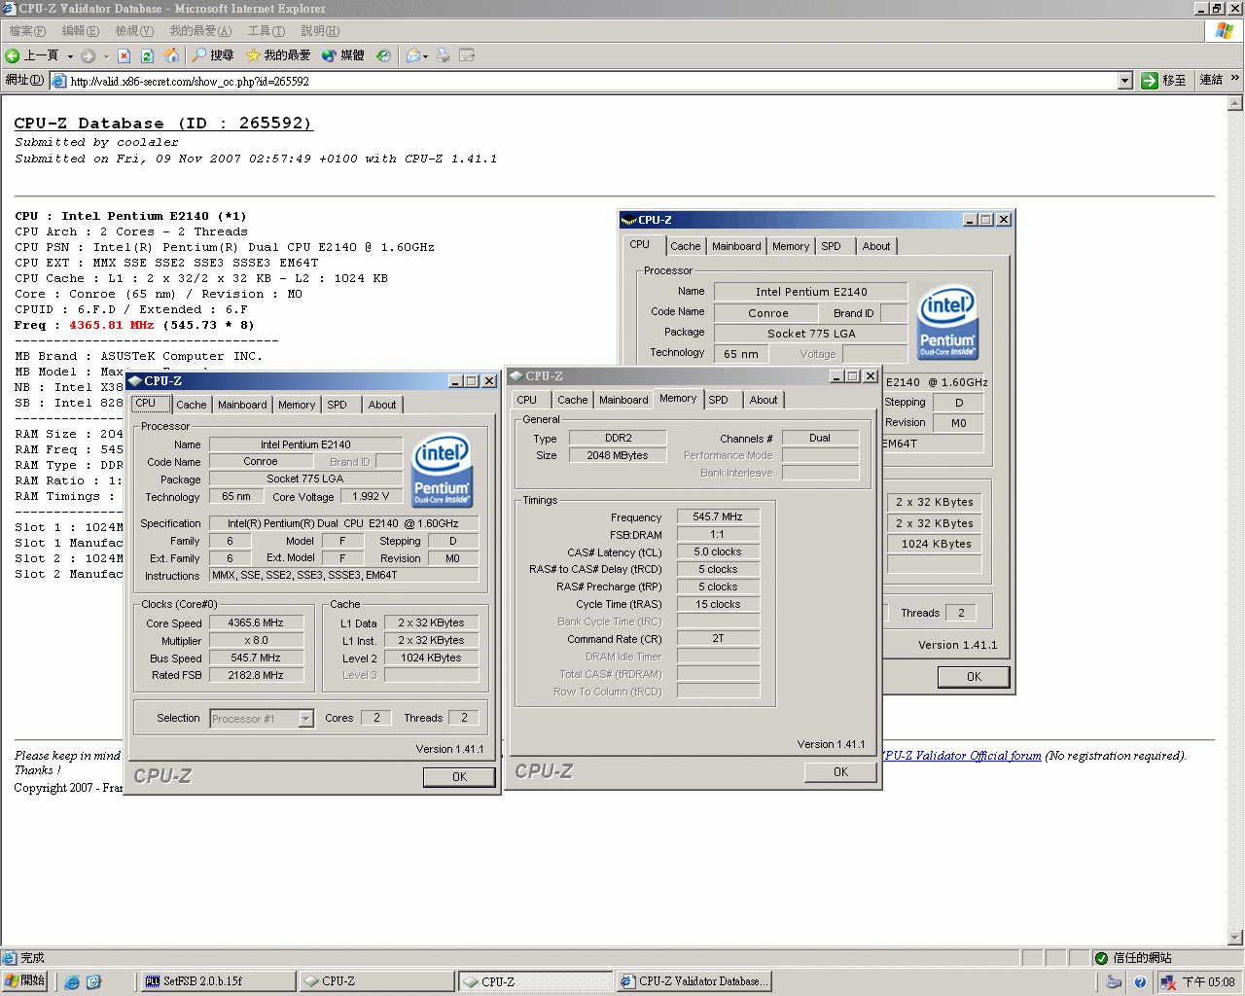Click the 移至 Go button
Viewport: 1245px width, 996px height.
coord(1164,81)
